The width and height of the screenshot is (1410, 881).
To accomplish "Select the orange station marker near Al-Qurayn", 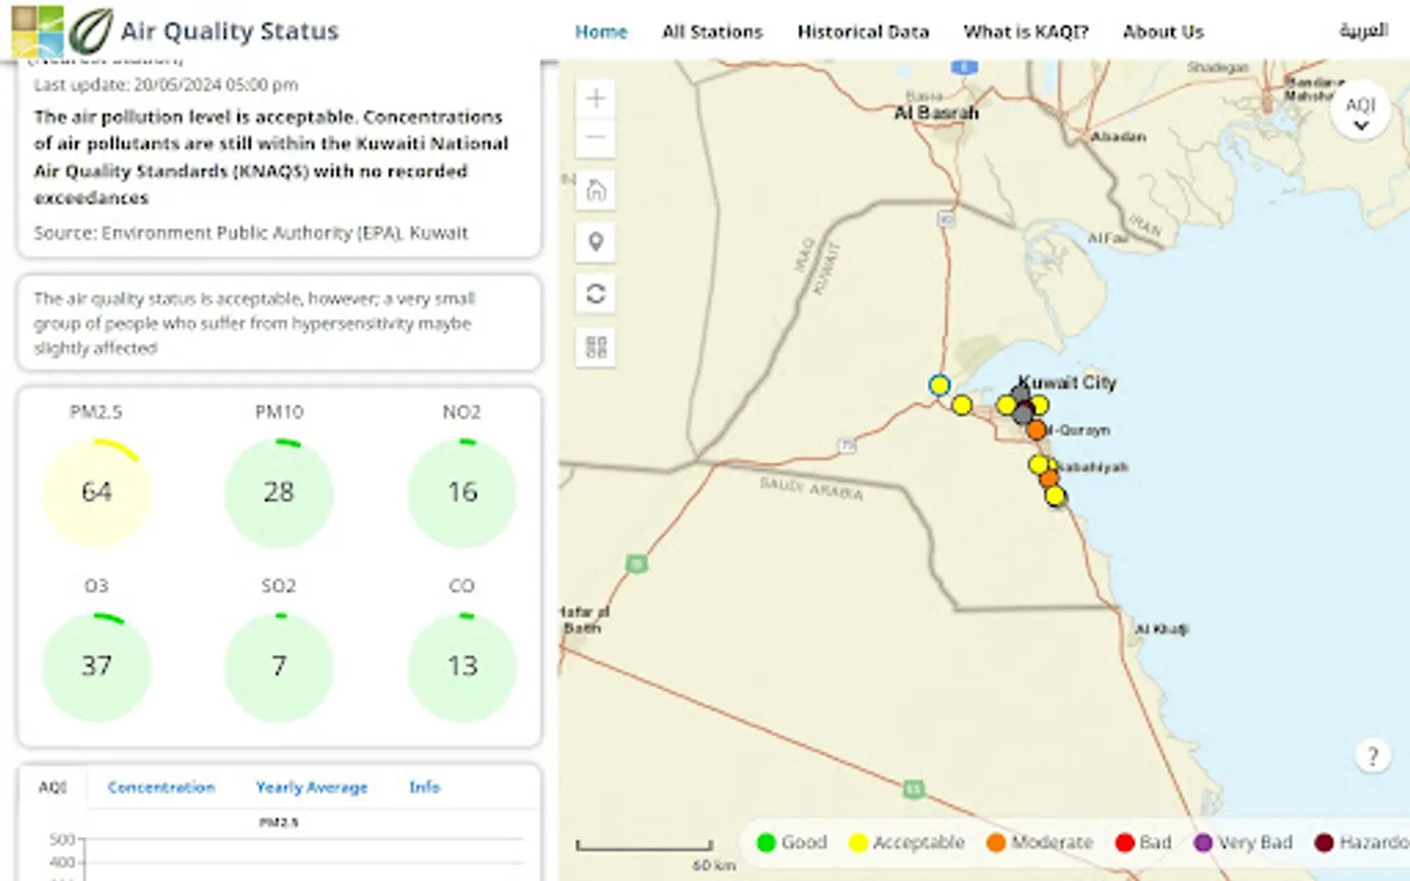I will pyautogui.click(x=1036, y=430).
